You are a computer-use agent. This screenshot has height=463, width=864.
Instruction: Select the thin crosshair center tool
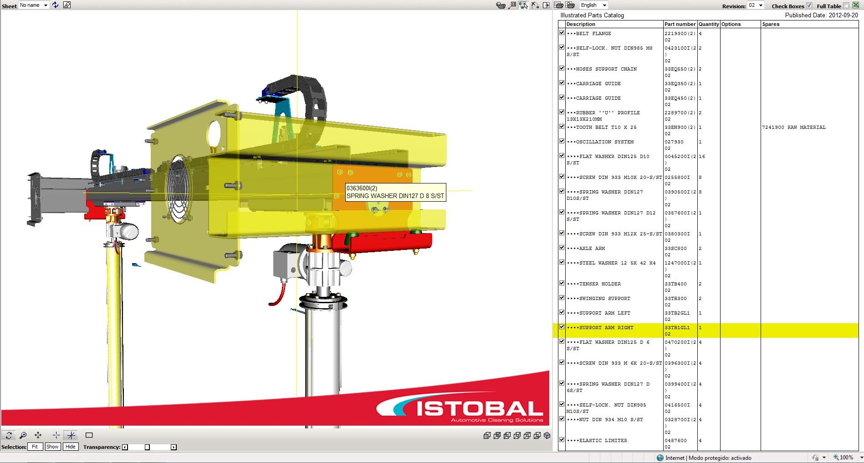tap(56, 435)
